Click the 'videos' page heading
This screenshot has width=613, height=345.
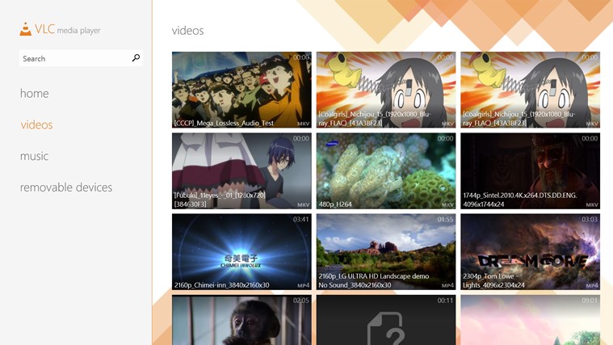[x=187, y=31]
